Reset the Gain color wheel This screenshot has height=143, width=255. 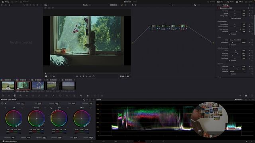(68, 108)
